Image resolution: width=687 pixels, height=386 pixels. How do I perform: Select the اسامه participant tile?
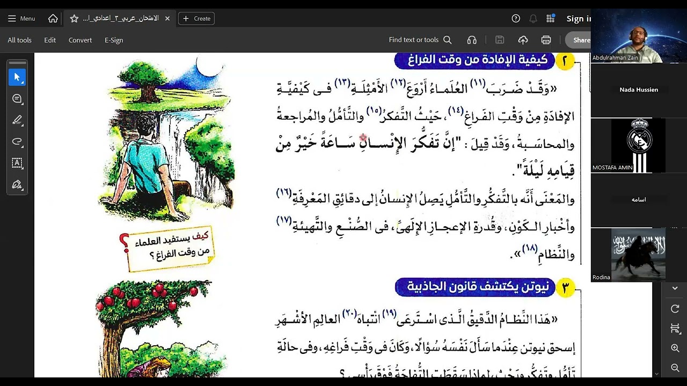tap(639, 199)
